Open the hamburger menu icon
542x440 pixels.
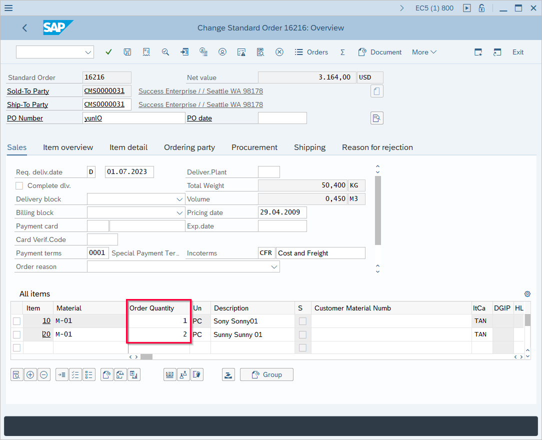click(8, 7)
